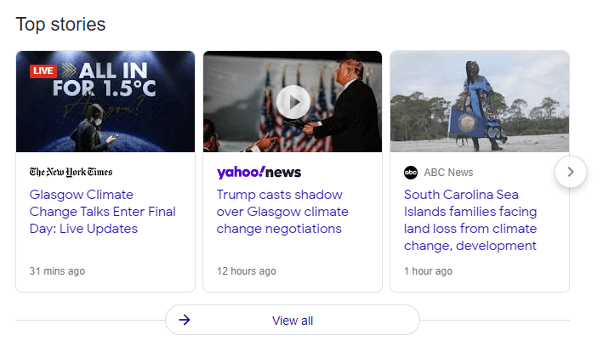
Task: Click the 31 mins ago timestamp
Action: (x=57, y=271)
